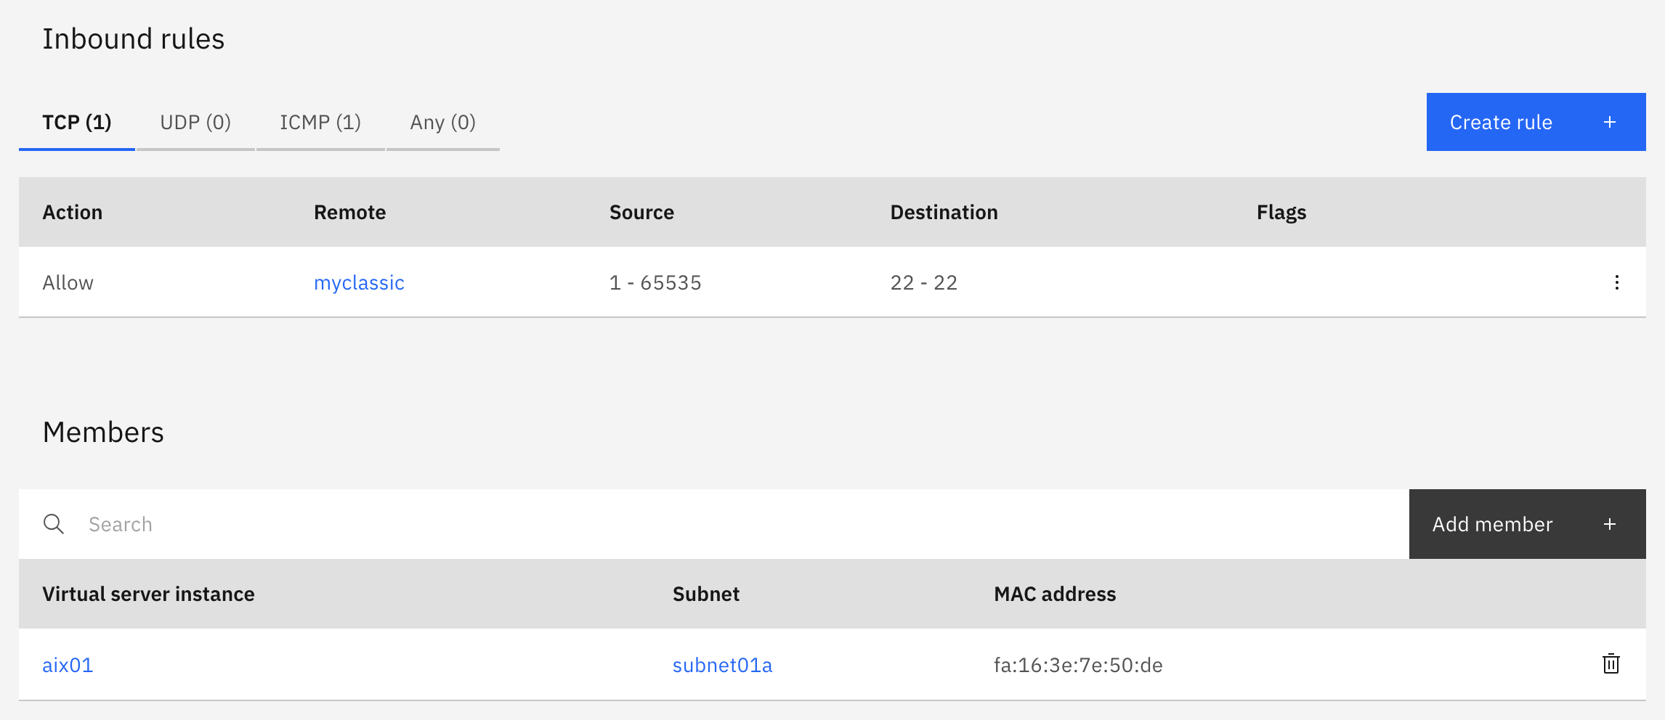Follow the subnet01a subnet link
Image resolution: width=1665 pixels, height=720 pixels.
[722, 665]
